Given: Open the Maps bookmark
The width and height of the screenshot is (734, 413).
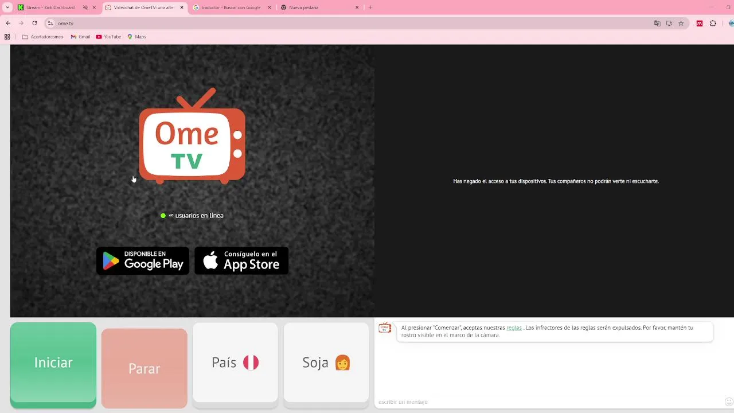Looking at the screenshot, I should point(136,37).
